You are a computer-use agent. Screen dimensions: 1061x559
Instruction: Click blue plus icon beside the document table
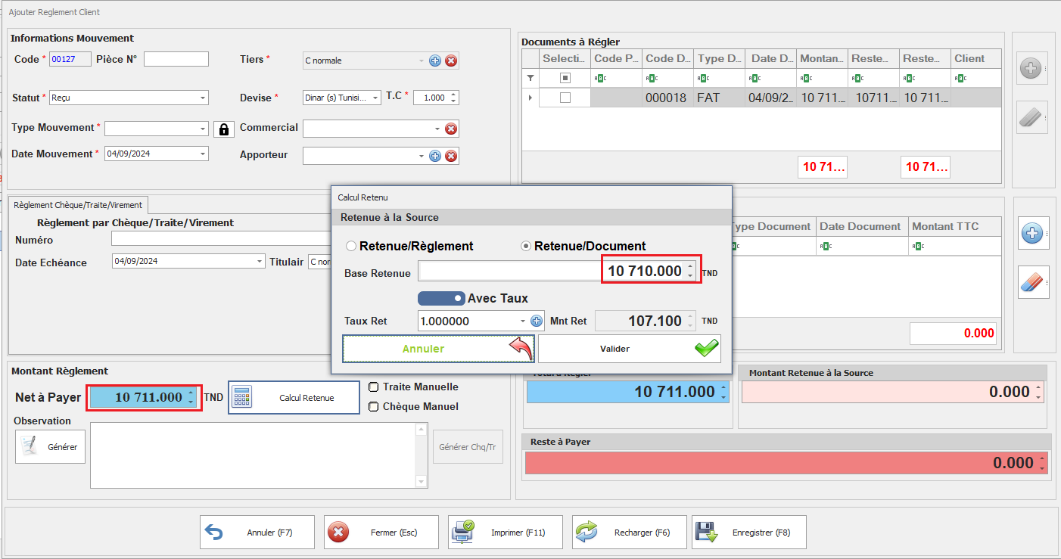coord(1032,233)
